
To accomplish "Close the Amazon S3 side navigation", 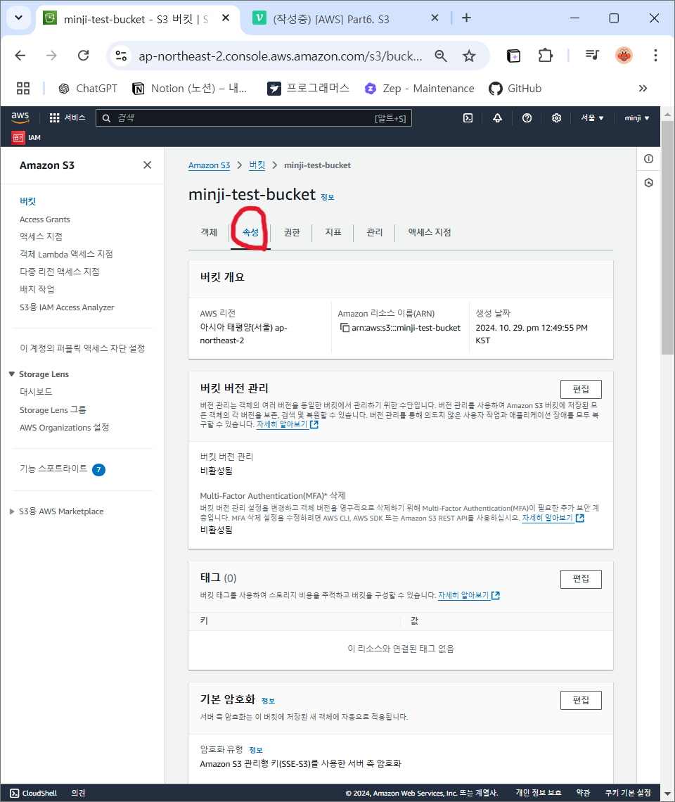I will coord(147,165).
